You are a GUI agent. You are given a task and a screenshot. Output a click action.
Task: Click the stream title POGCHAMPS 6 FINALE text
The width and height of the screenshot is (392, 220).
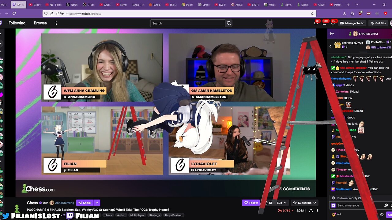tap(98, 210)
